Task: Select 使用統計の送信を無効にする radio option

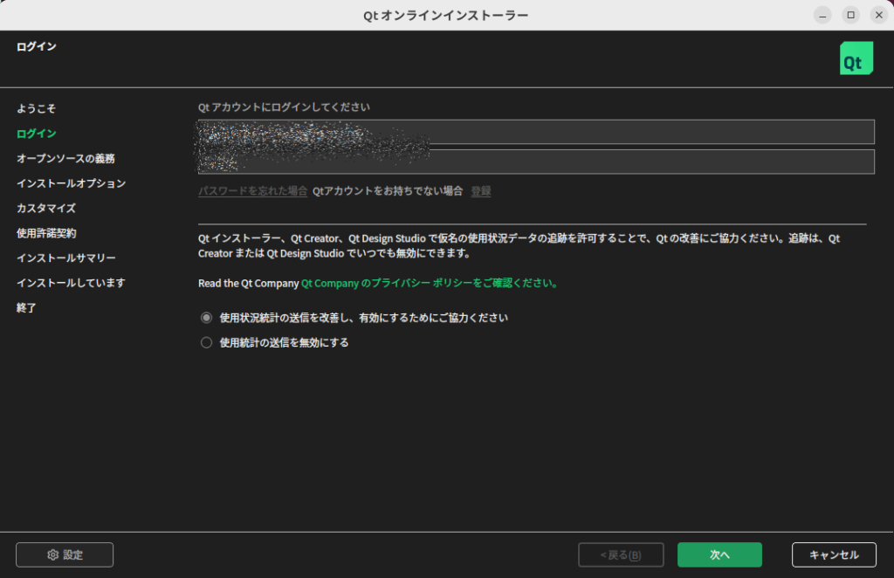Action: (207, 343)
